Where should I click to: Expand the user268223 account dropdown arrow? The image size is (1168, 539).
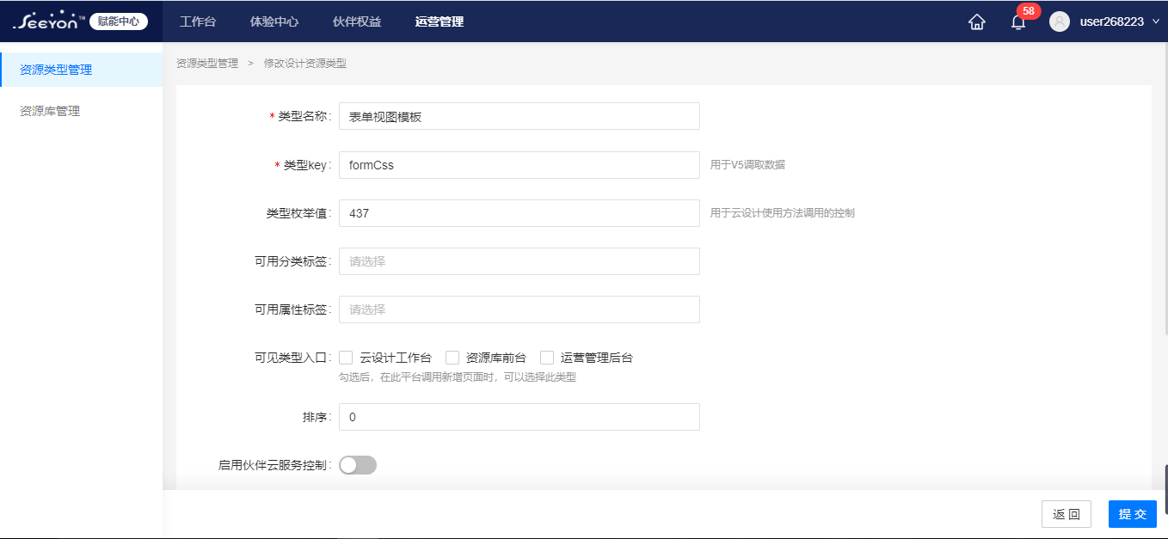pyautogui.click(x=1156, y=21)
